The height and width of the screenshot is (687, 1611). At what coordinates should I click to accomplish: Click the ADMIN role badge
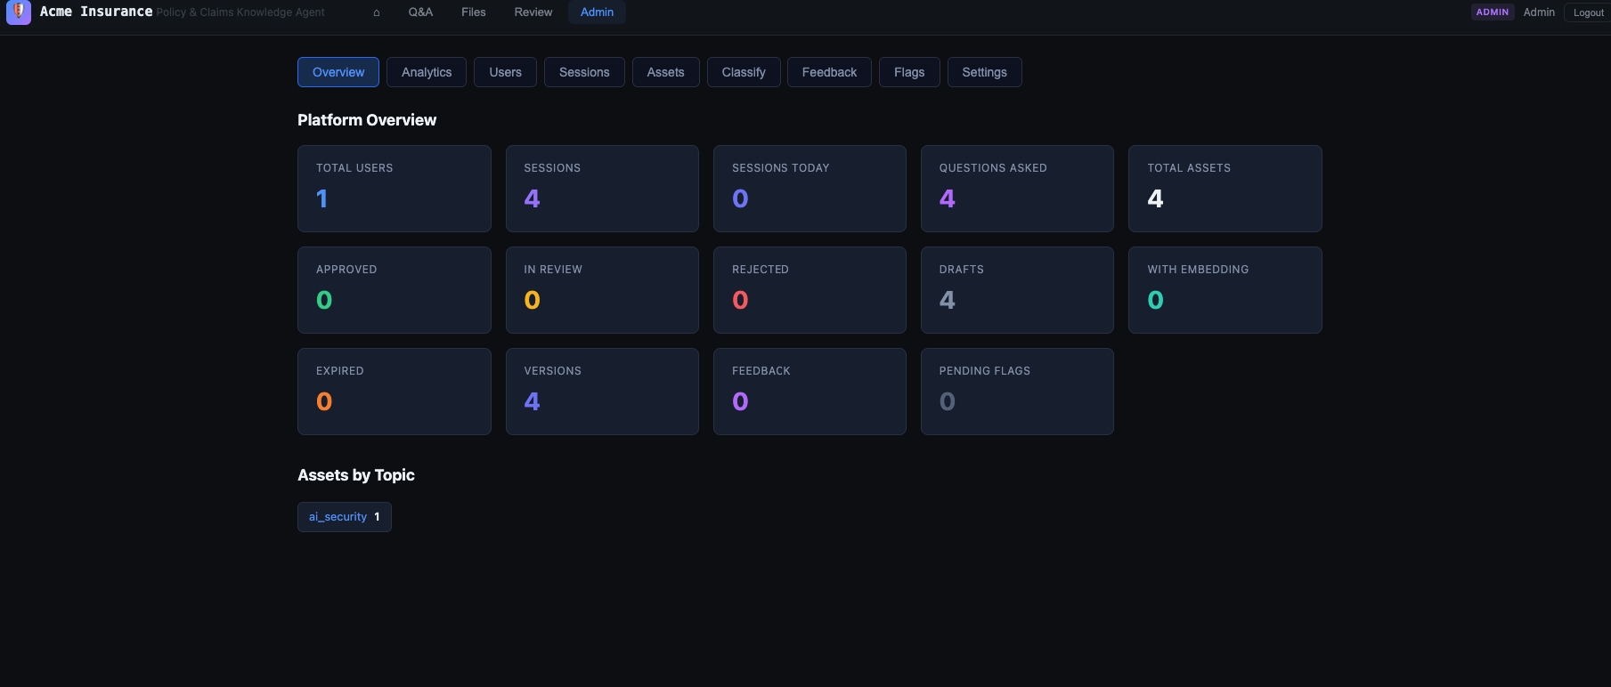pos(1493,12)
